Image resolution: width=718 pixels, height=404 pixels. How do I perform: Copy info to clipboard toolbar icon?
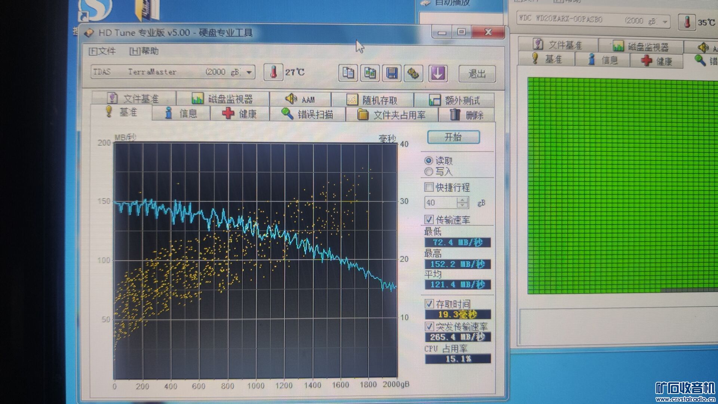point(348,73)
